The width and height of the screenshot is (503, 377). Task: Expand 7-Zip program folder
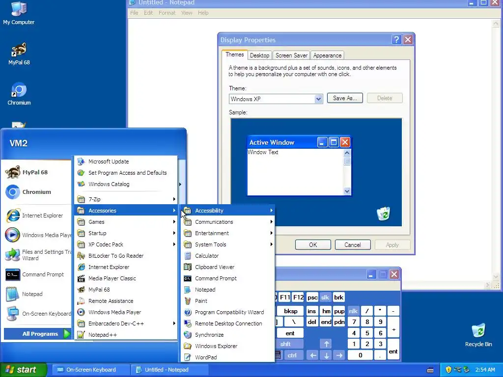click(126, 199)
